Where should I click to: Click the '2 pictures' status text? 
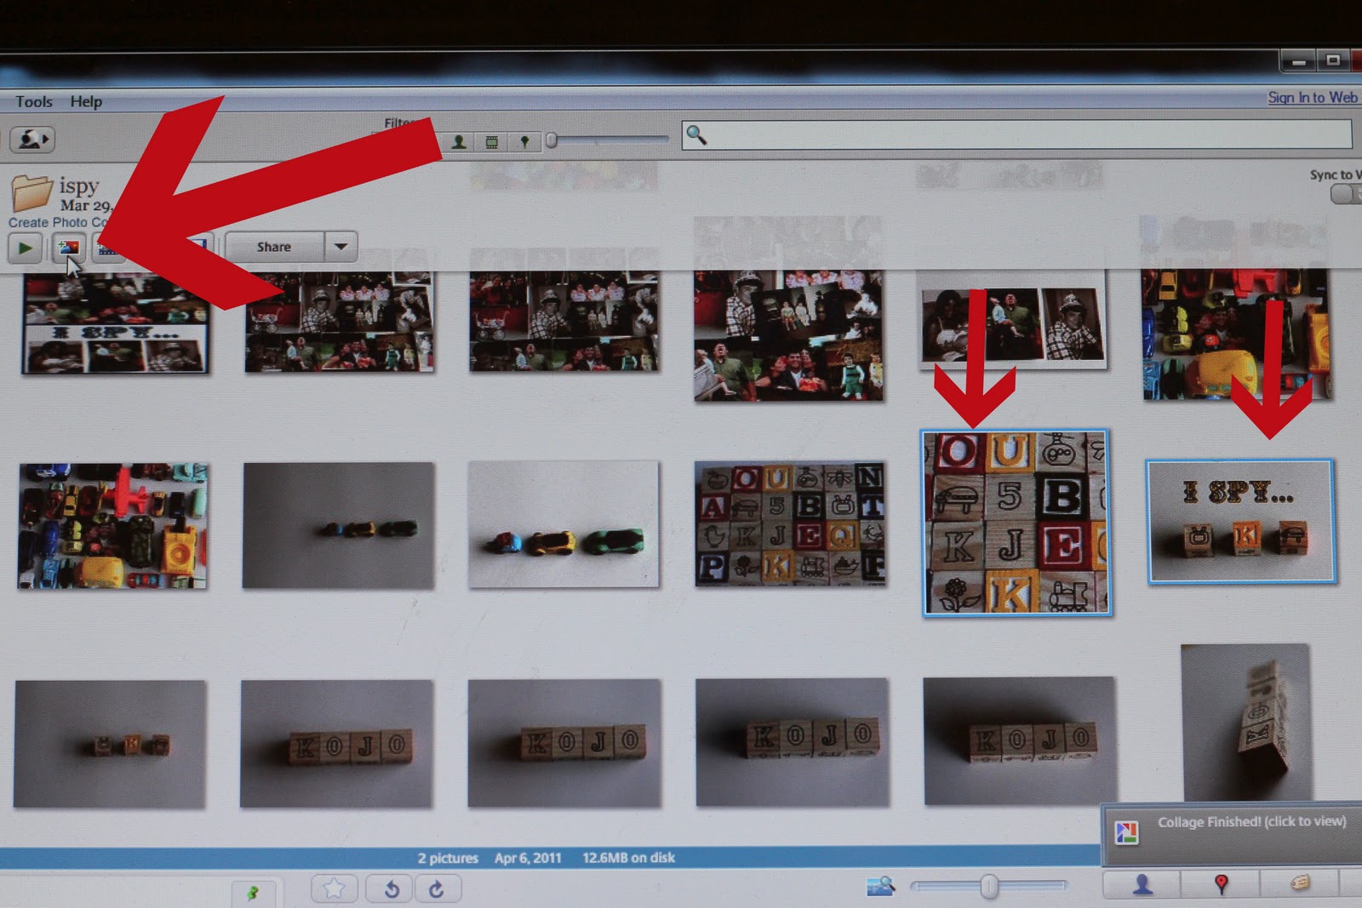448,858
